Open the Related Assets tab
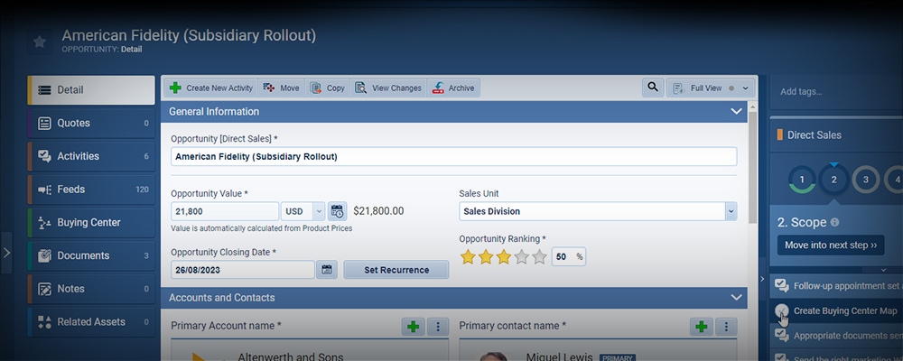Viewport: 903px width, 361px height. pyautogui.click(x=91, y=322)
